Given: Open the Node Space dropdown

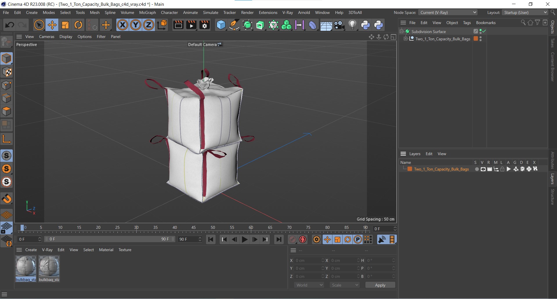Looking at the screenshot, I should pos(448,12).
